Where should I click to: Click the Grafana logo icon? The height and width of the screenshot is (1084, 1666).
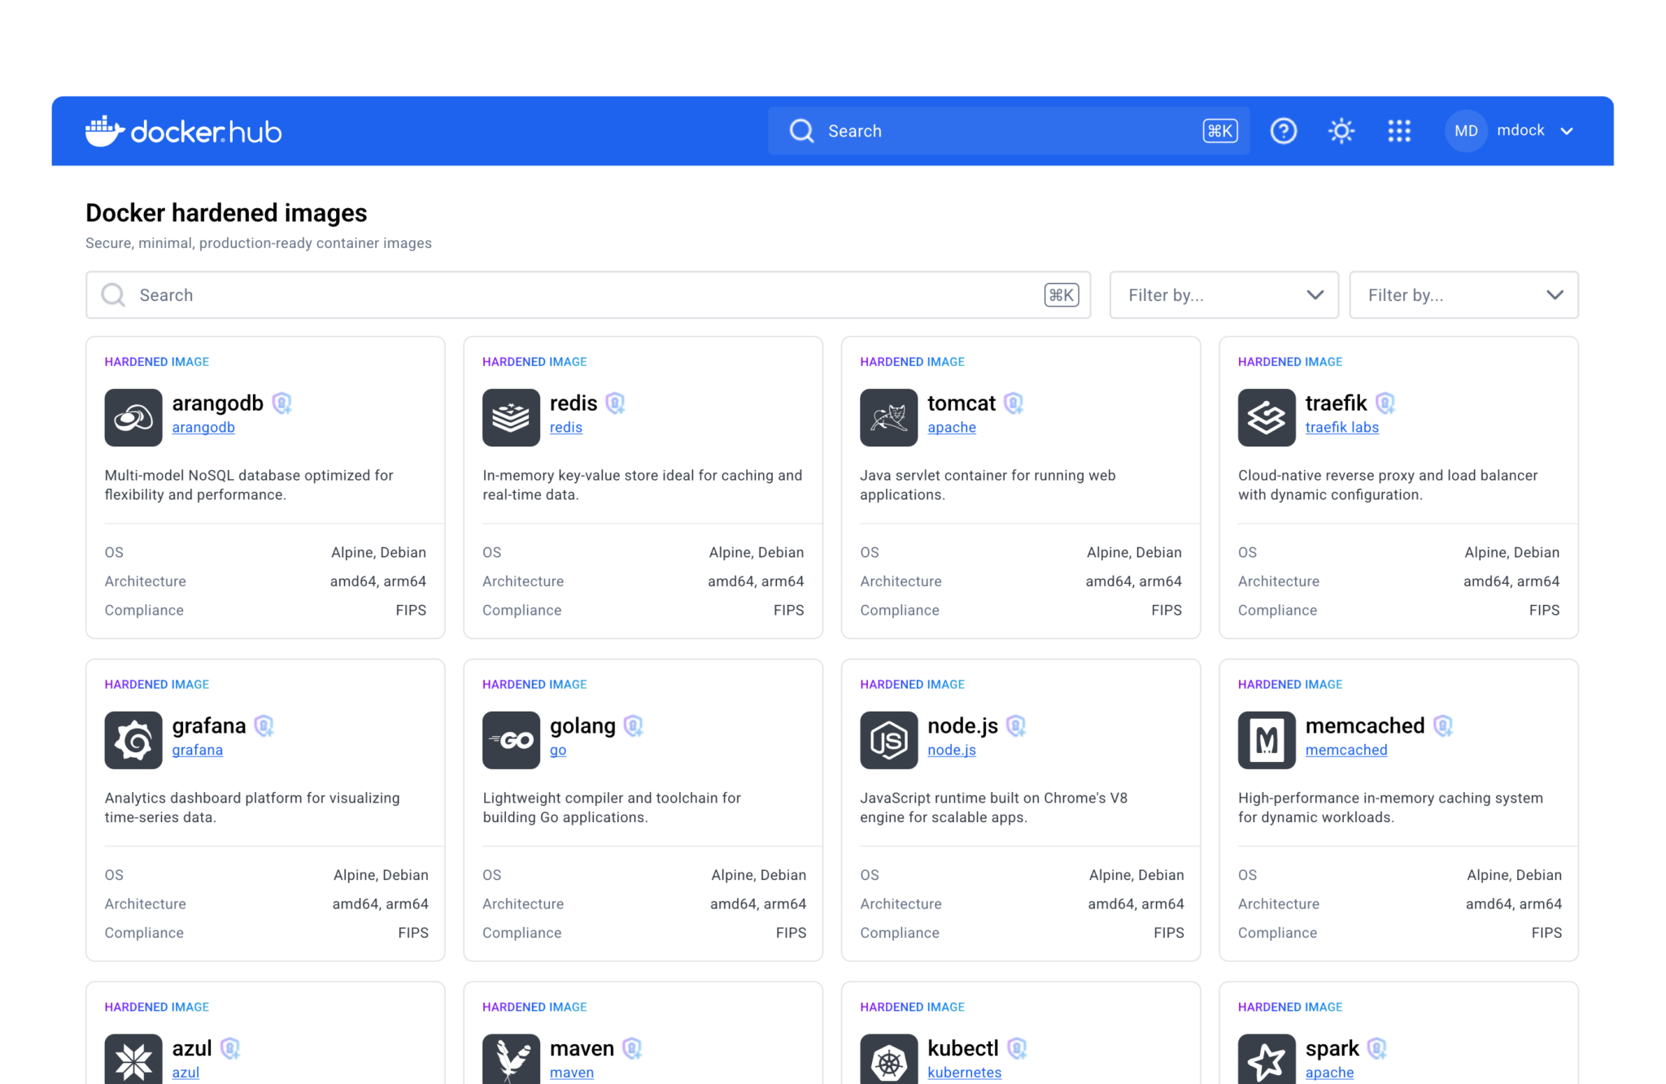(133, 740)
